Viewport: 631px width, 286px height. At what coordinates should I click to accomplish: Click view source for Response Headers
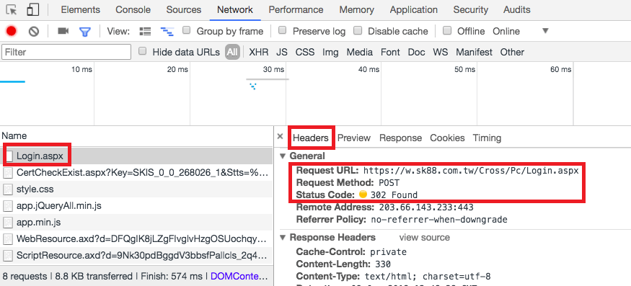coord(424,237)
